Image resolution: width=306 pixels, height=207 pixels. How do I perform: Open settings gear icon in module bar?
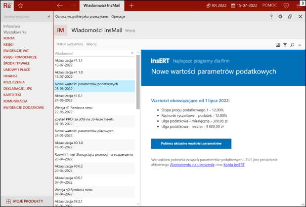point(280,17)
